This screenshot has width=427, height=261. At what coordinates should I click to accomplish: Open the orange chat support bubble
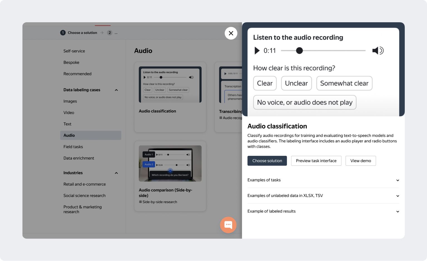pos(228,225)
